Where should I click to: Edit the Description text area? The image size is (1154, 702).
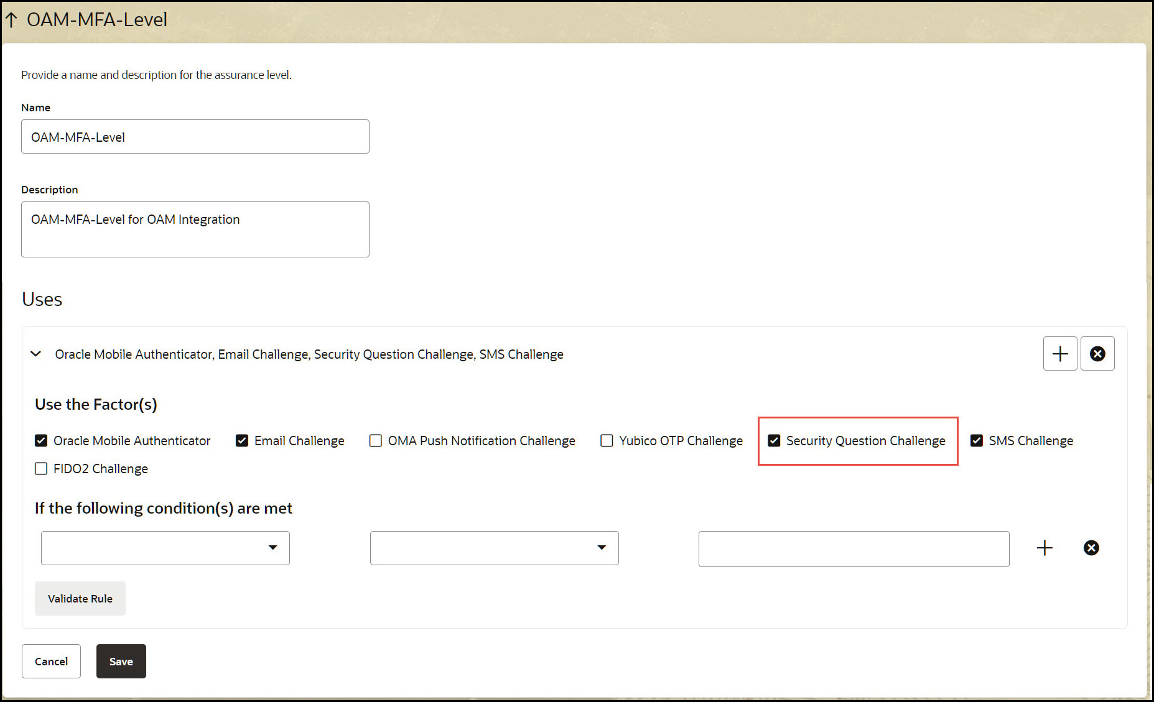[x=195, y=229]
